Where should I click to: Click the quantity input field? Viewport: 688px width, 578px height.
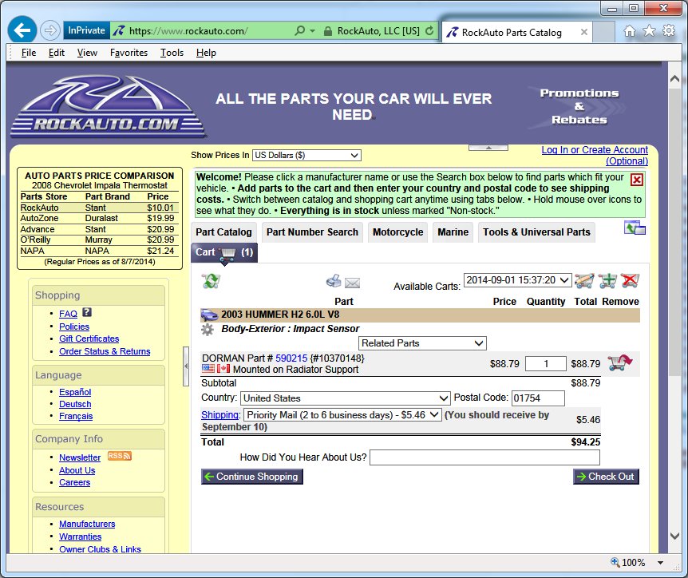pyautogui.click(x=545, y=364)
